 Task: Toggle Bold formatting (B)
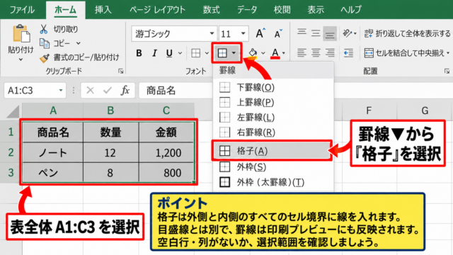pos(139,53)
